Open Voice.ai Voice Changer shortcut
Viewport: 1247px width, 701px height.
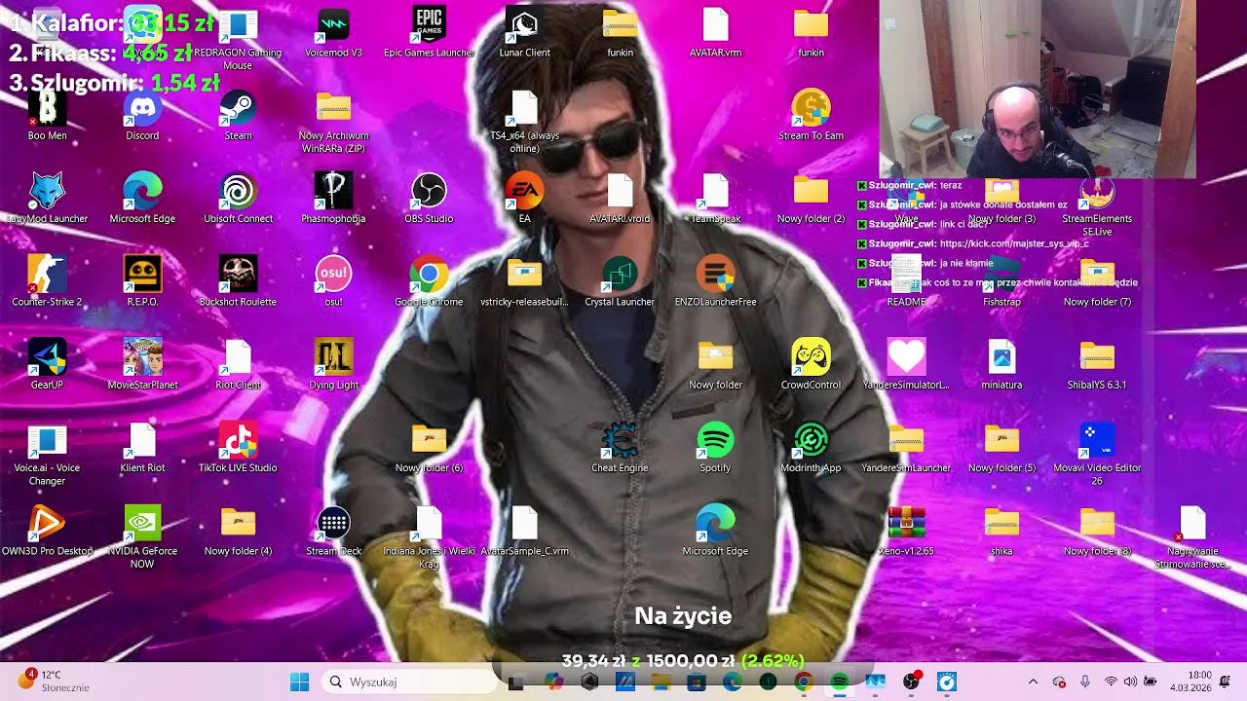point(47,455)
